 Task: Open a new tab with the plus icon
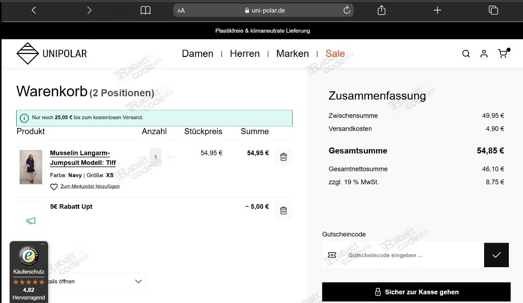coord(437,10)
